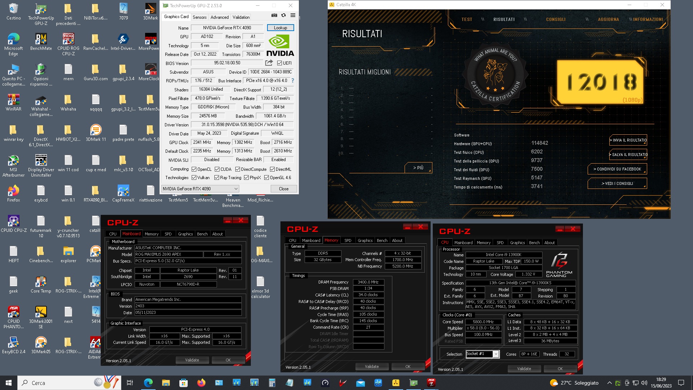Open the Firefox desktop shortcut
The height and width of the screenshot is (390, 693).
coord(13,194)
